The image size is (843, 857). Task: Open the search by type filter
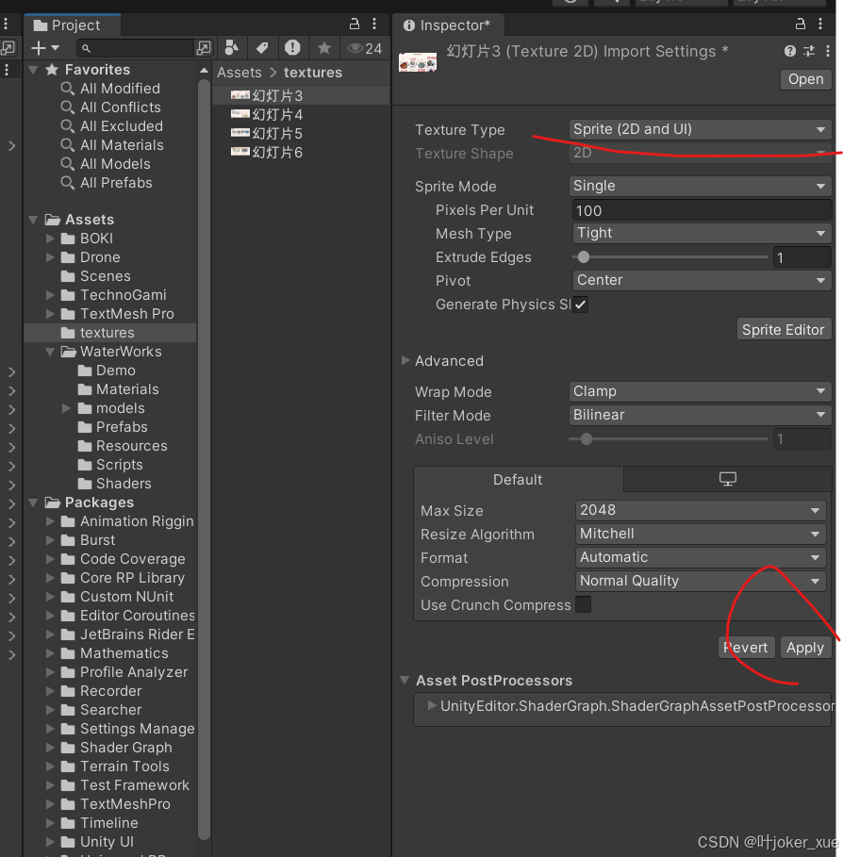click(230, 47)
